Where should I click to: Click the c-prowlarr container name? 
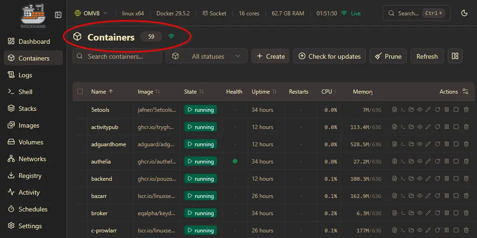(x=103, y=231)
